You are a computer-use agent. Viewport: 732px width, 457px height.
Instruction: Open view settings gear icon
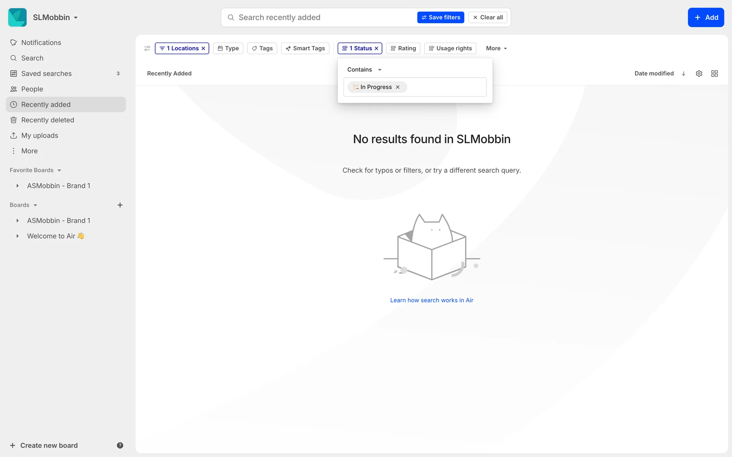tap(699, 74)
